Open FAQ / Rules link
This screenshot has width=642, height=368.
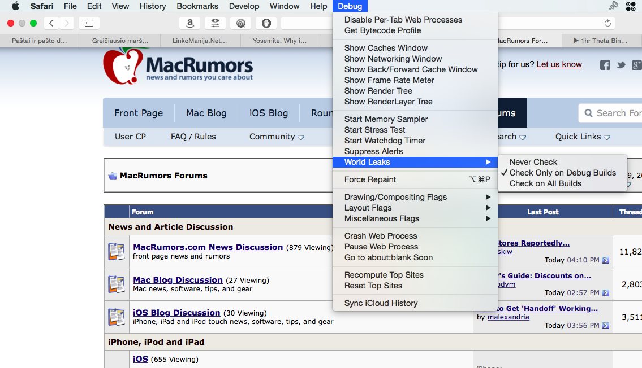[193, 137]
